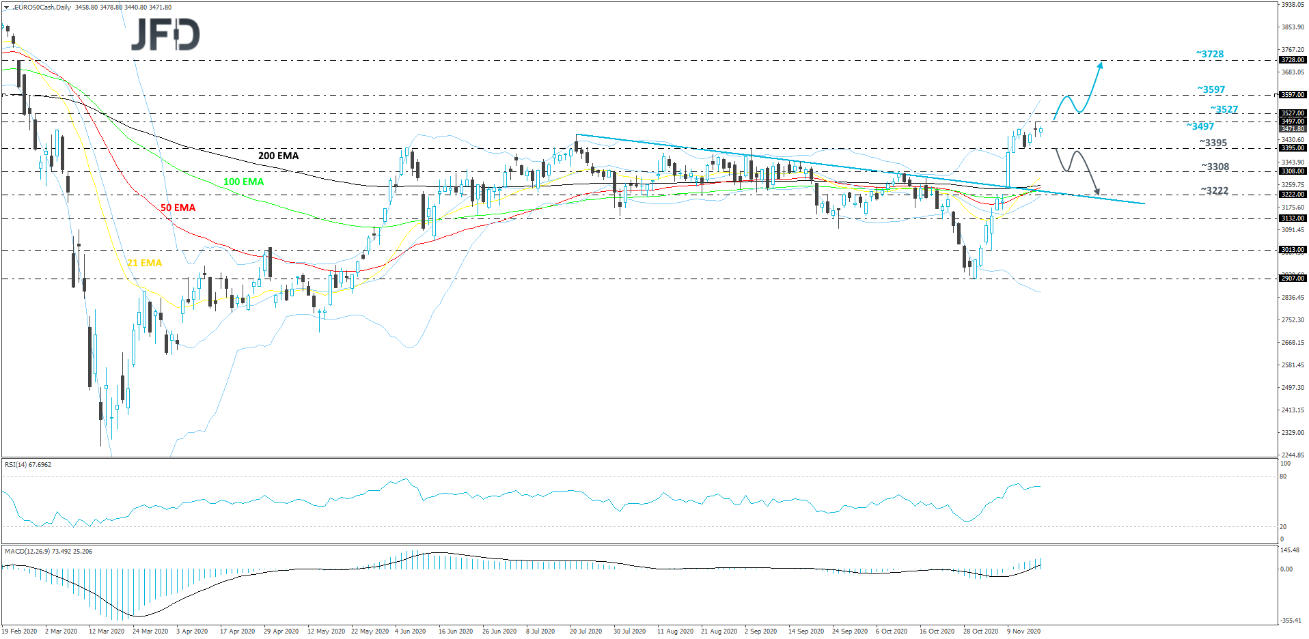Click the ~3308 support label

1215,167
